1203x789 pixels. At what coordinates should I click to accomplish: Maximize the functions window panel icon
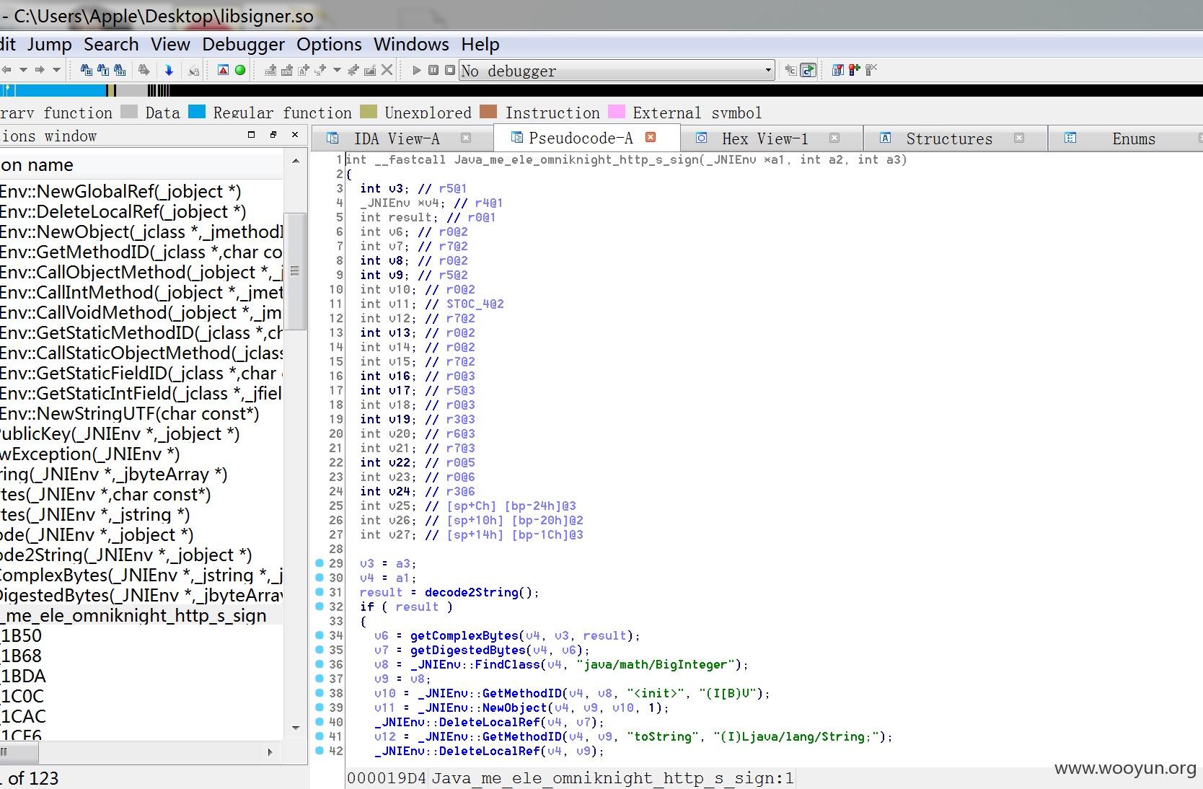click(251, 135)
